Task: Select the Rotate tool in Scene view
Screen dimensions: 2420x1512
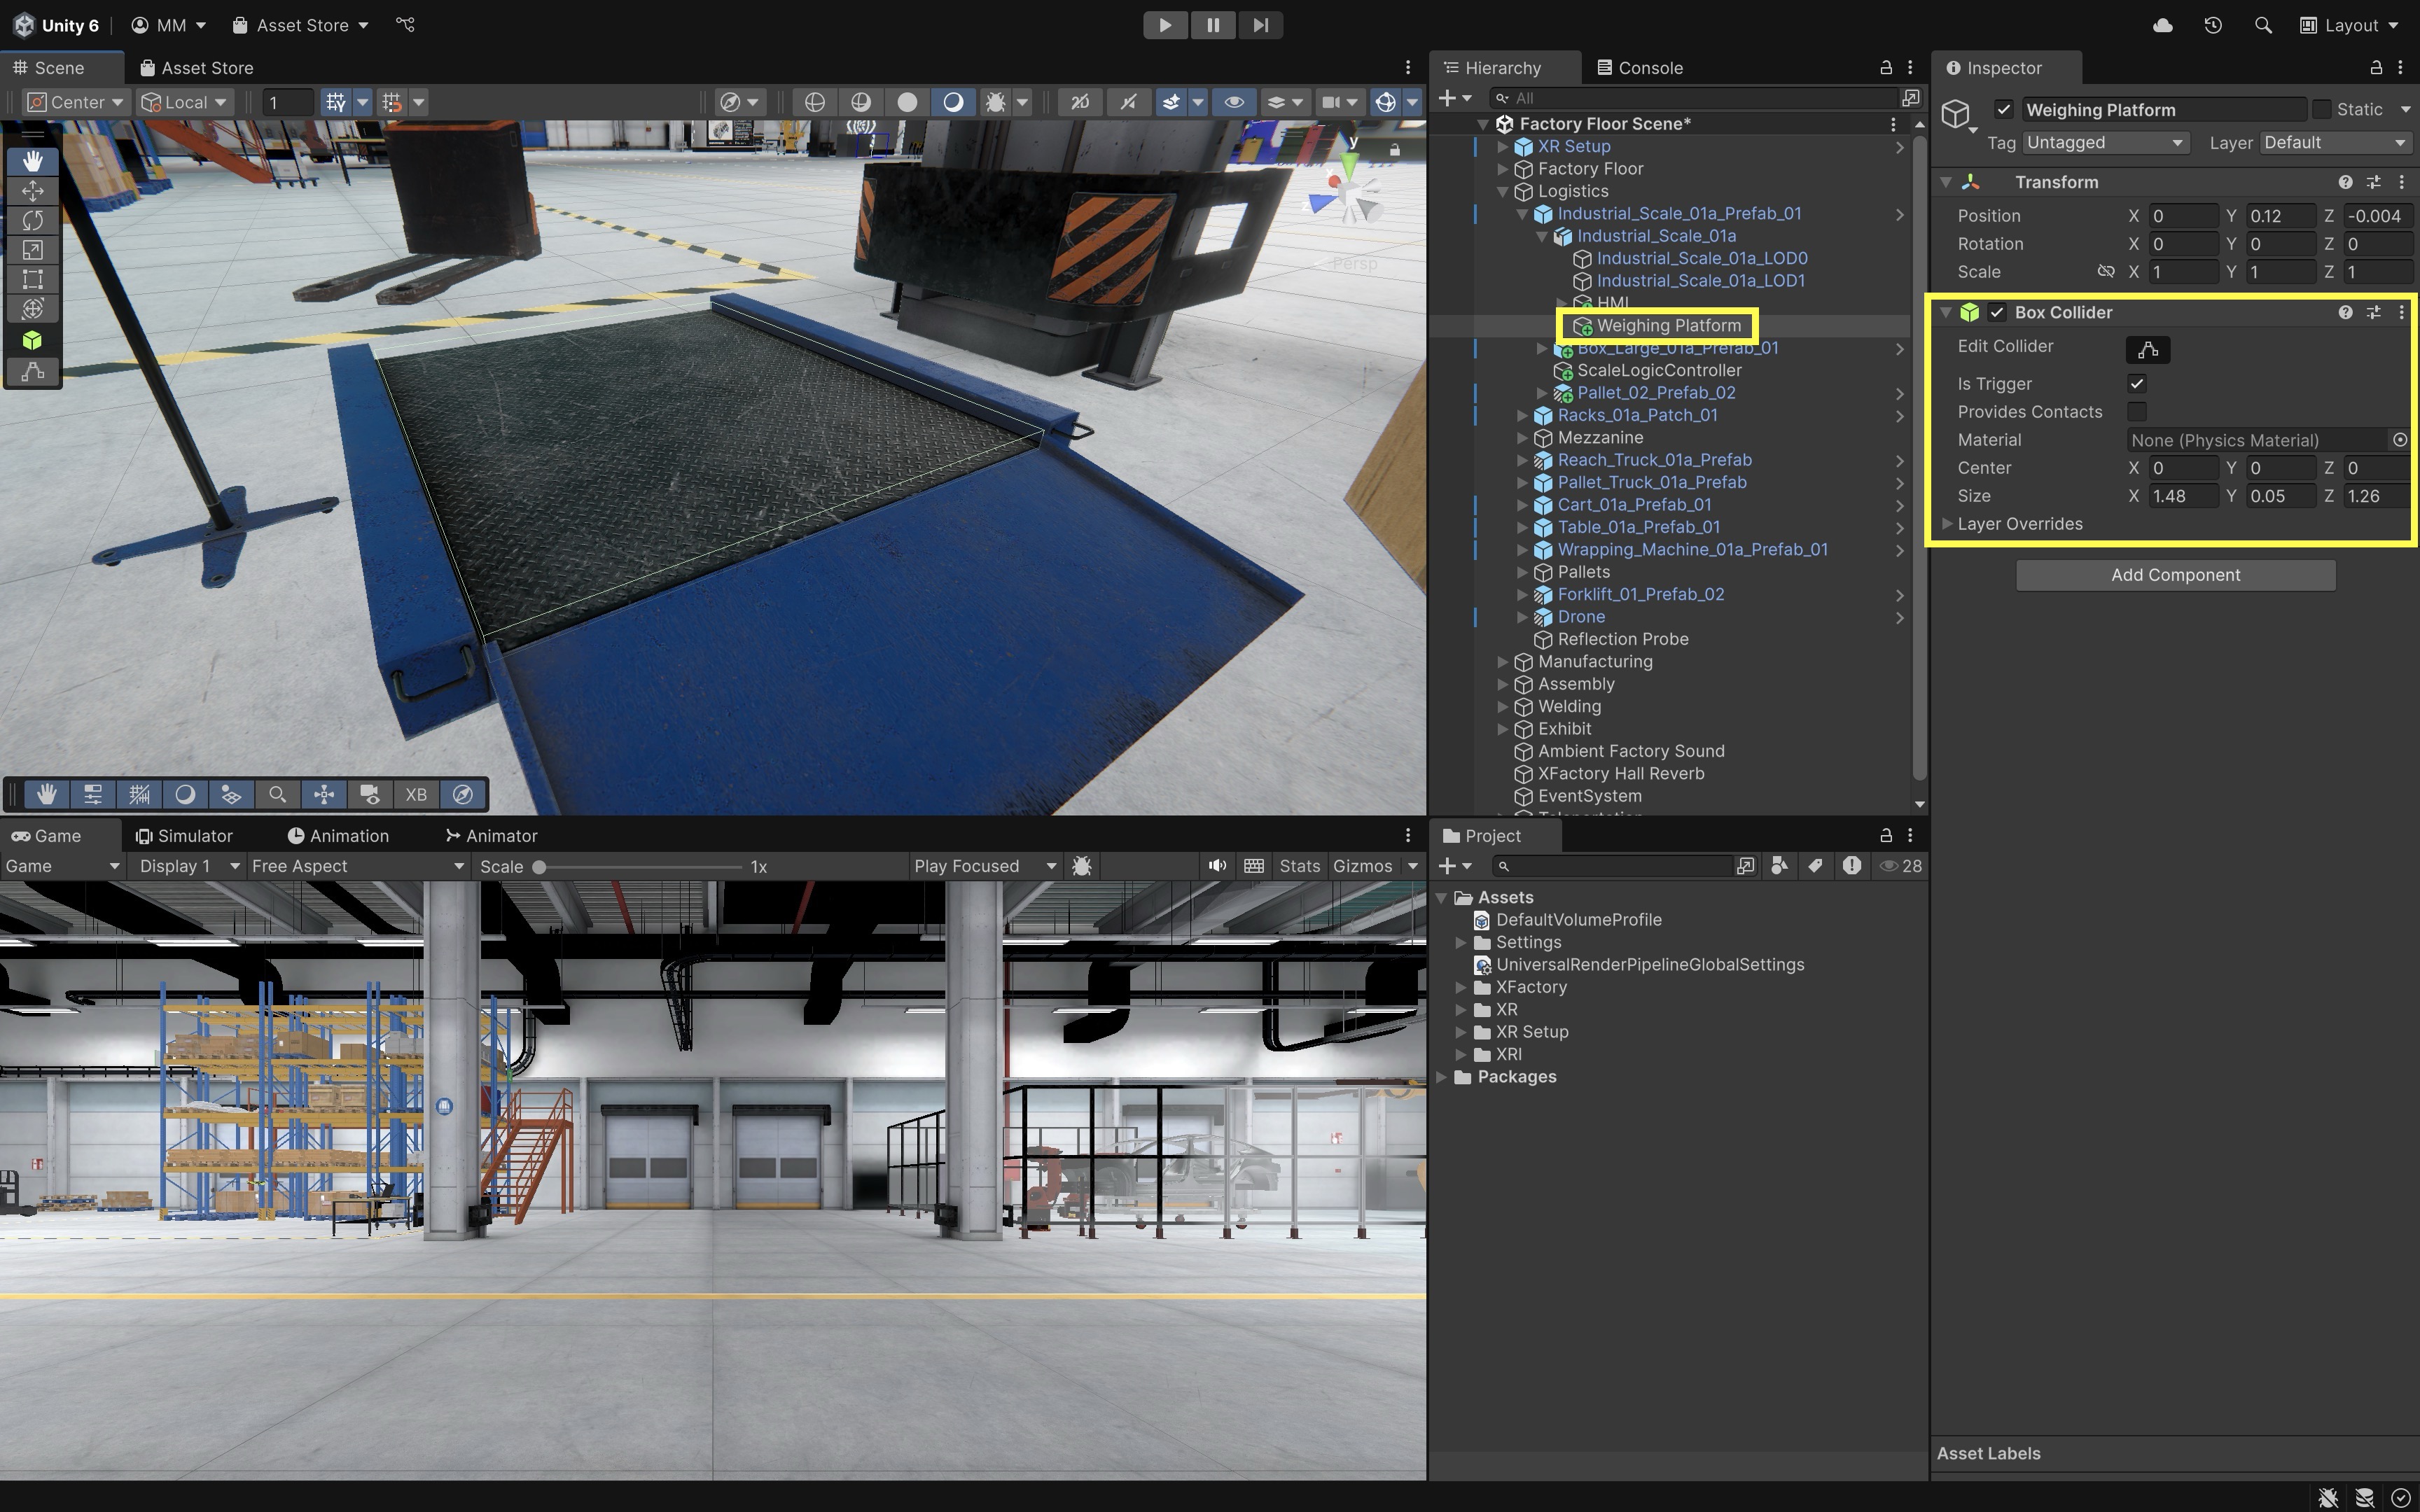Action: click(x=32, y=220)
